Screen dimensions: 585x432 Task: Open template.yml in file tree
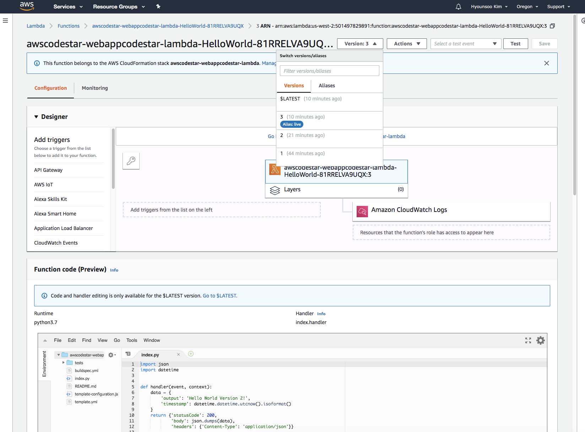[x=86, y=402]
